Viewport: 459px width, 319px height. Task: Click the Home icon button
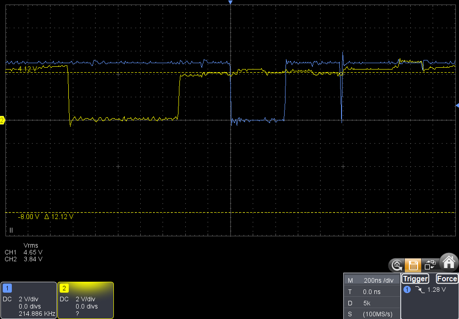tap(449, 262)
